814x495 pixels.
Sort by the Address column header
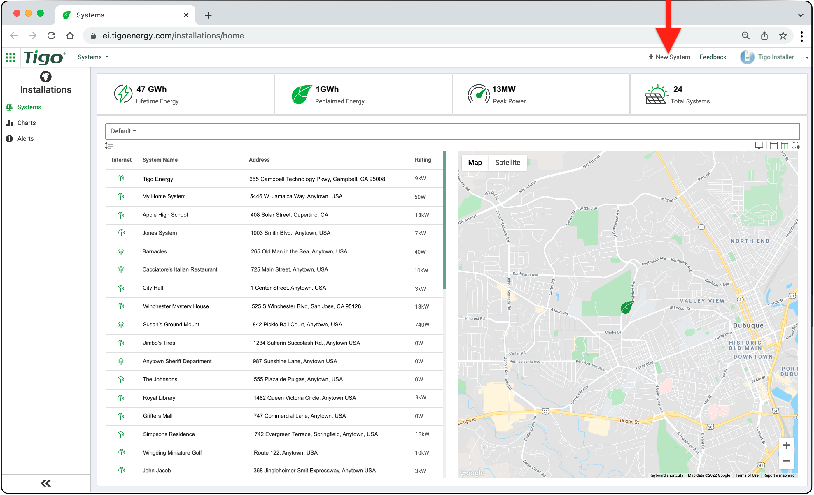(259, 160)
